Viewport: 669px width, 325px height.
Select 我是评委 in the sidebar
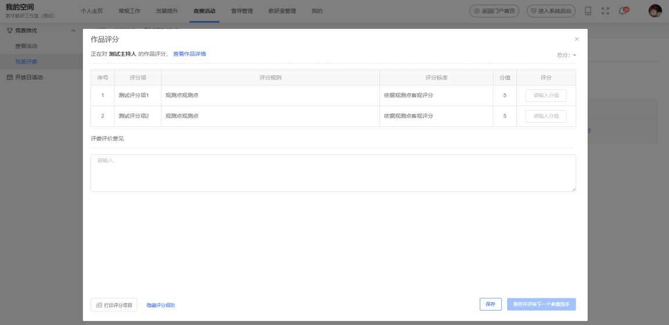[27, 62]
